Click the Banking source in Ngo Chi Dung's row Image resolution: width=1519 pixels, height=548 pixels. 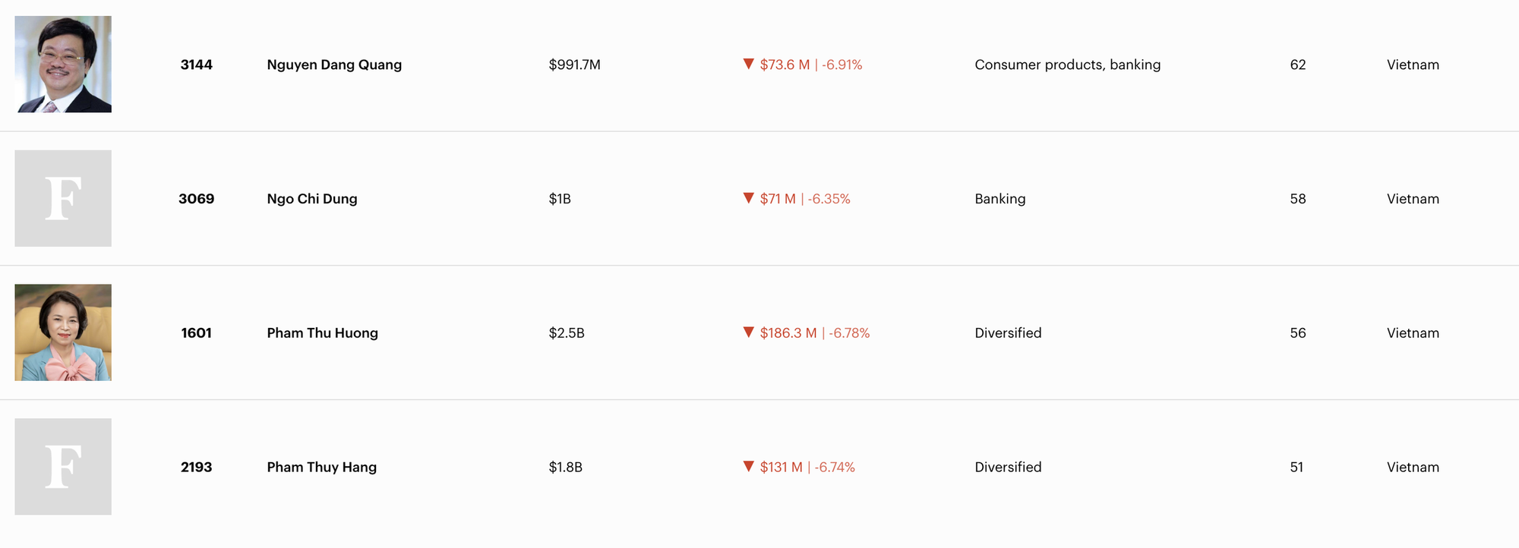coord(1000,199)
